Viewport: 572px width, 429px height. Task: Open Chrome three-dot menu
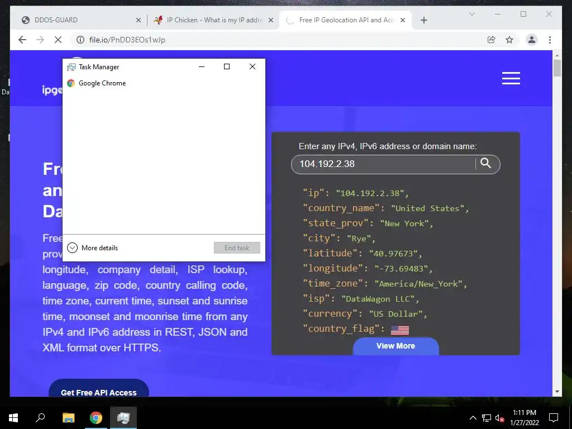(550, 40)
